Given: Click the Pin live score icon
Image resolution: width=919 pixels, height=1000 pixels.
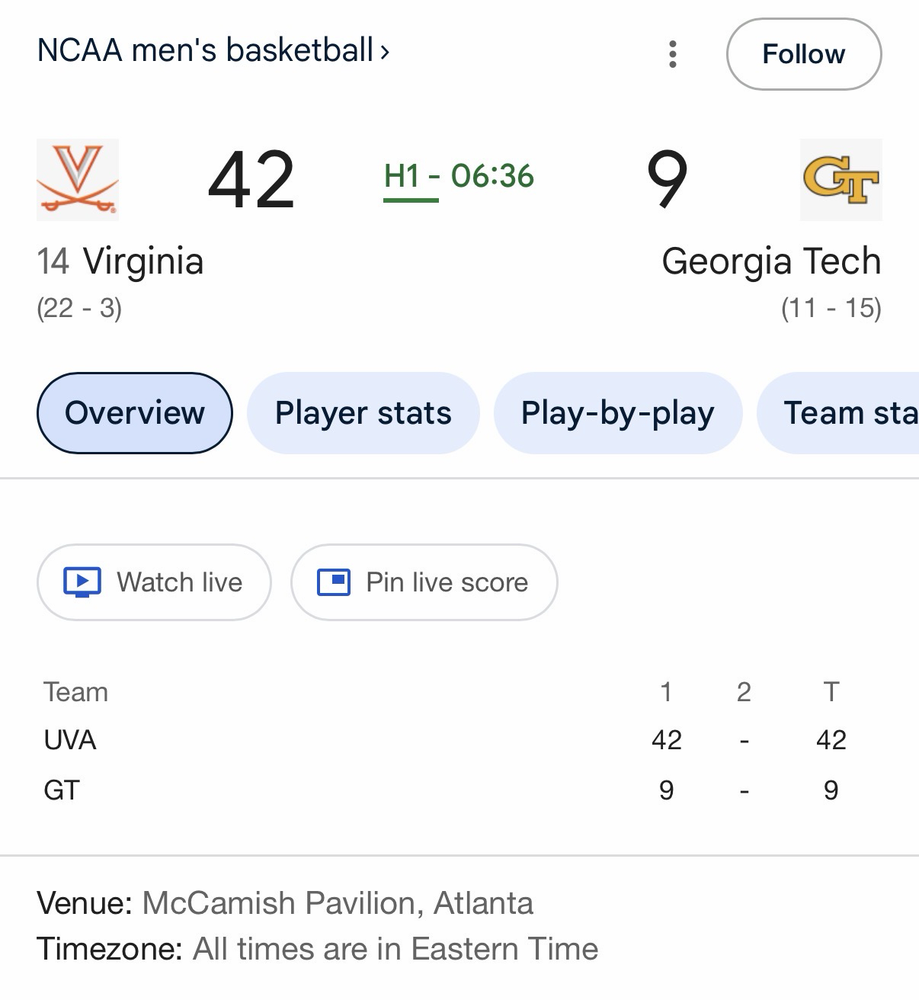Looking at the screenshot, I should point(334,582).
